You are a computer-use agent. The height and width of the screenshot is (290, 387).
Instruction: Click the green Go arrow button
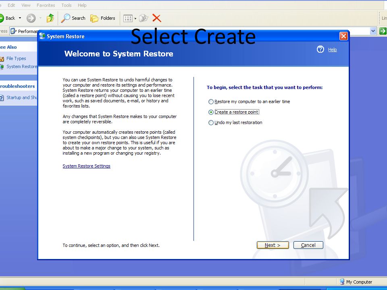tap(383, 31)
